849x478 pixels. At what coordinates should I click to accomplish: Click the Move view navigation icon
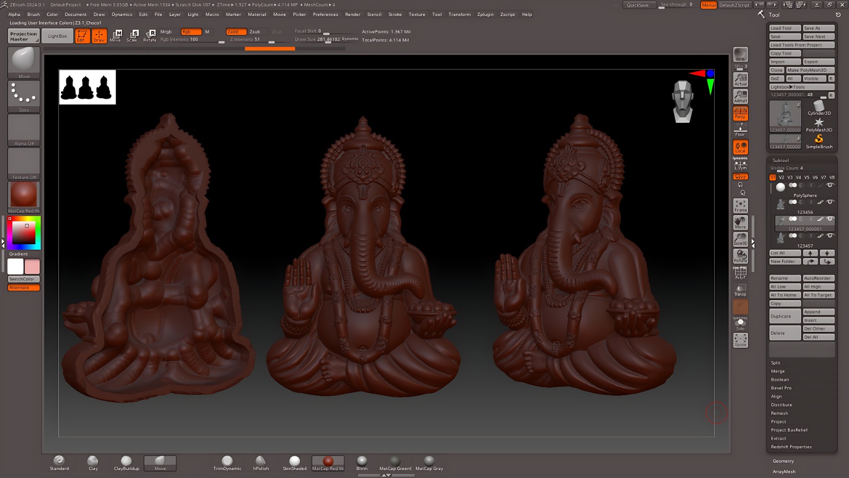740,223
